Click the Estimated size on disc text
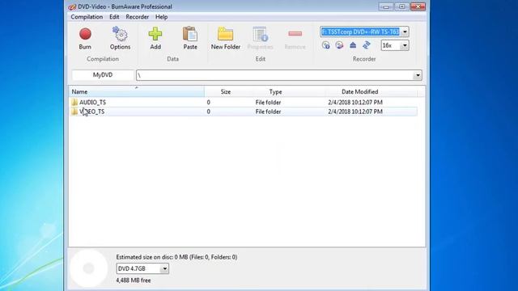This screenshot has height=291, width=518. pyautogui.click(x=176, y=257)
